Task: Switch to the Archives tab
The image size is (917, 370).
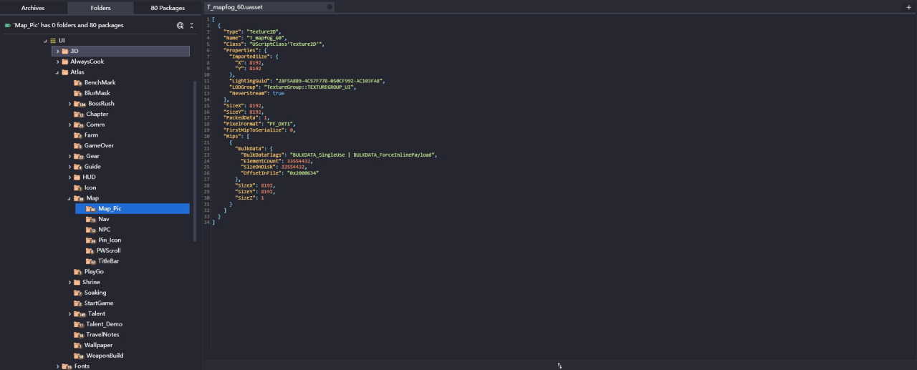Action: point(33,8)
